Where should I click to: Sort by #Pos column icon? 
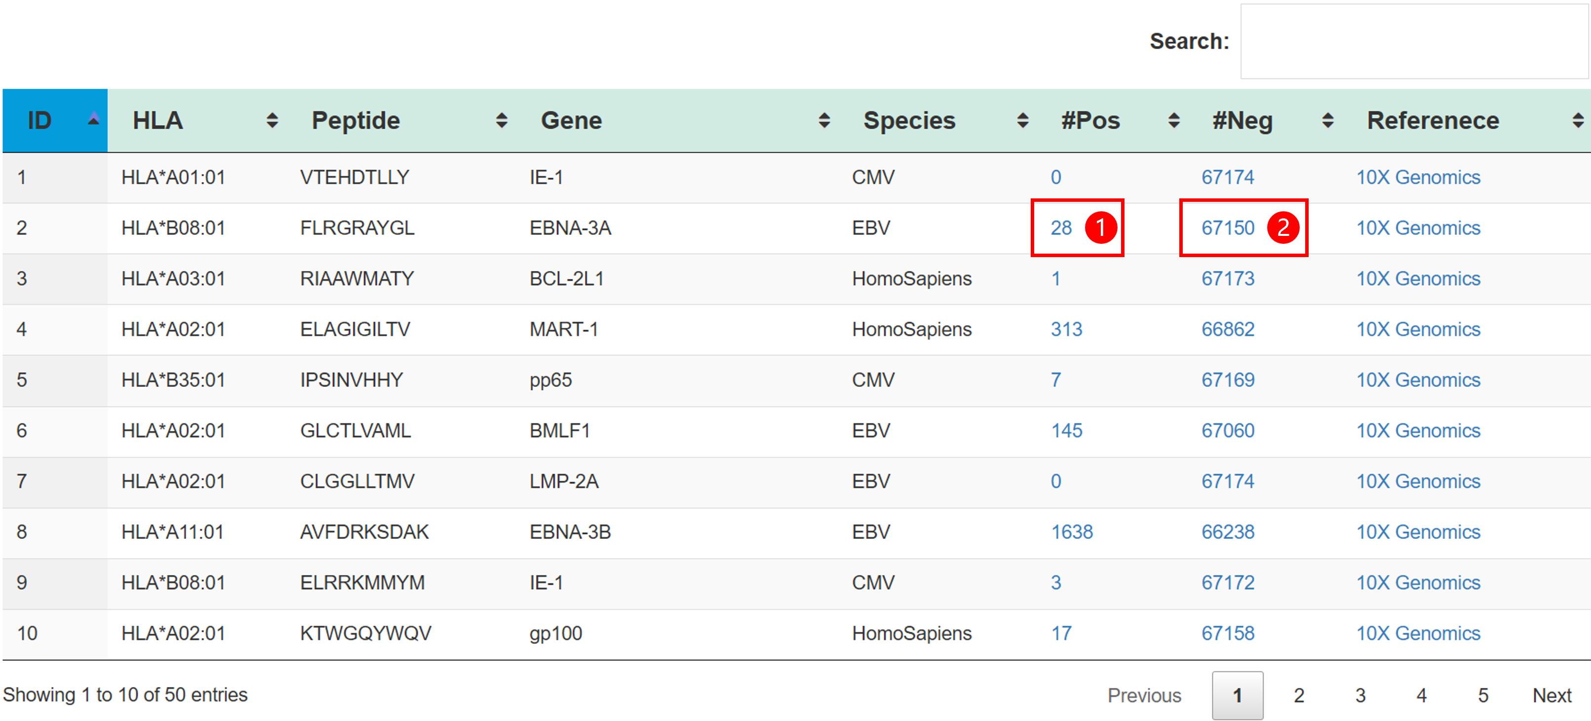[1174, 120]
